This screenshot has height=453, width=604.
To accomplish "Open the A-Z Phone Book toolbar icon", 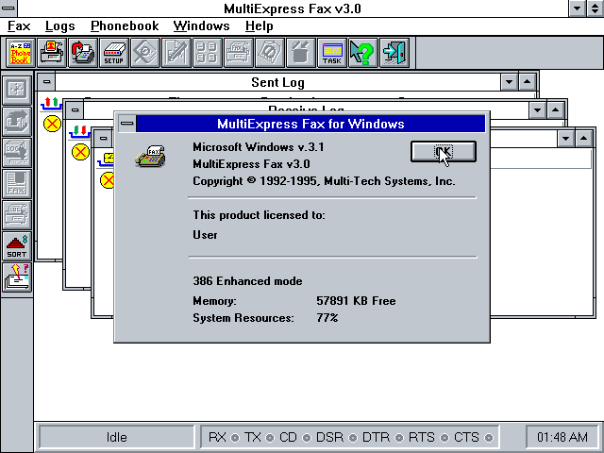I will coord(21,53).
